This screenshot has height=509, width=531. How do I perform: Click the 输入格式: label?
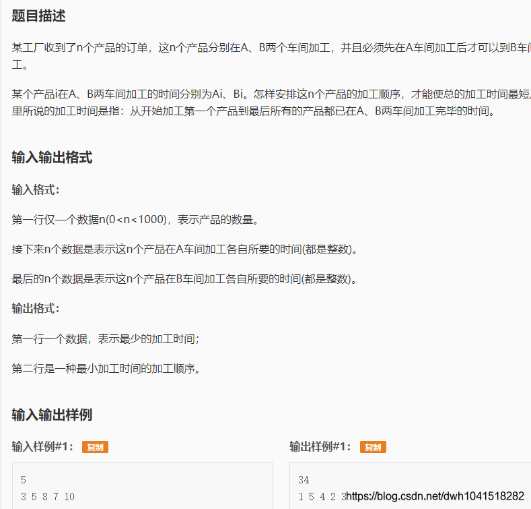(36, 189)
